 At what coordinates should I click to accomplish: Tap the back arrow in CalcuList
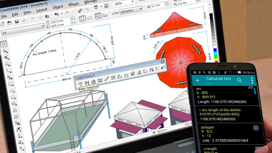coord(198,80)
